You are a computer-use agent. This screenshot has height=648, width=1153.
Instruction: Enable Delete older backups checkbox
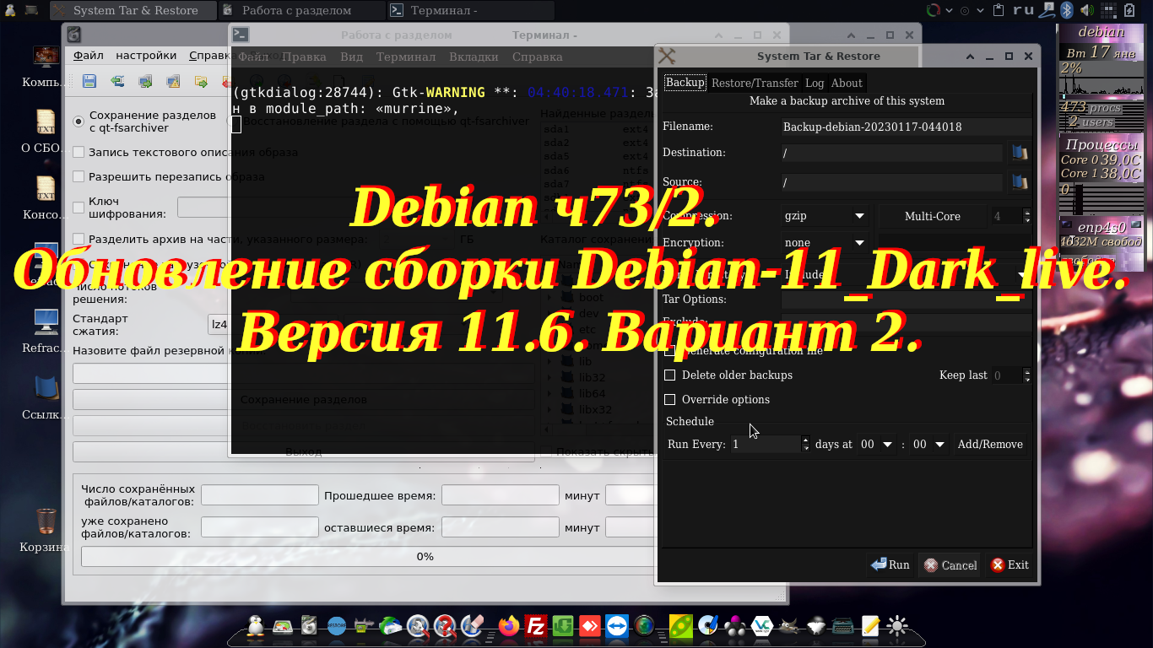click(670, 375)
